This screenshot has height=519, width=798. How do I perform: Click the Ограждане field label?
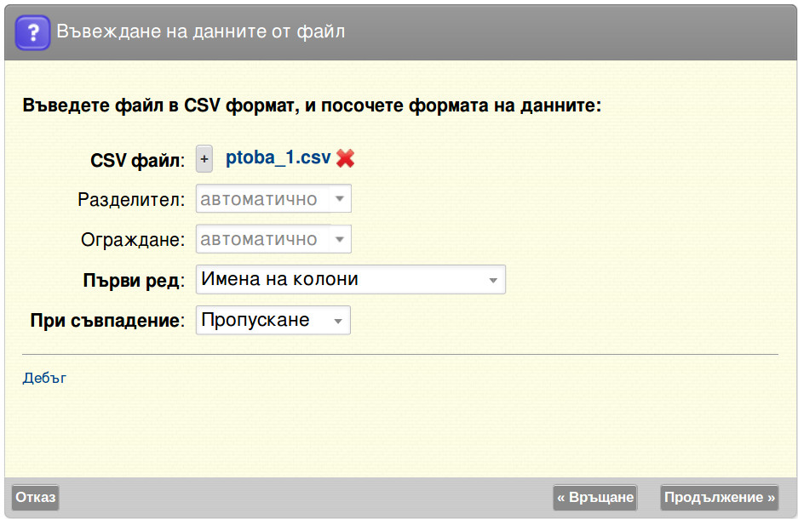(x=133, y=240)
